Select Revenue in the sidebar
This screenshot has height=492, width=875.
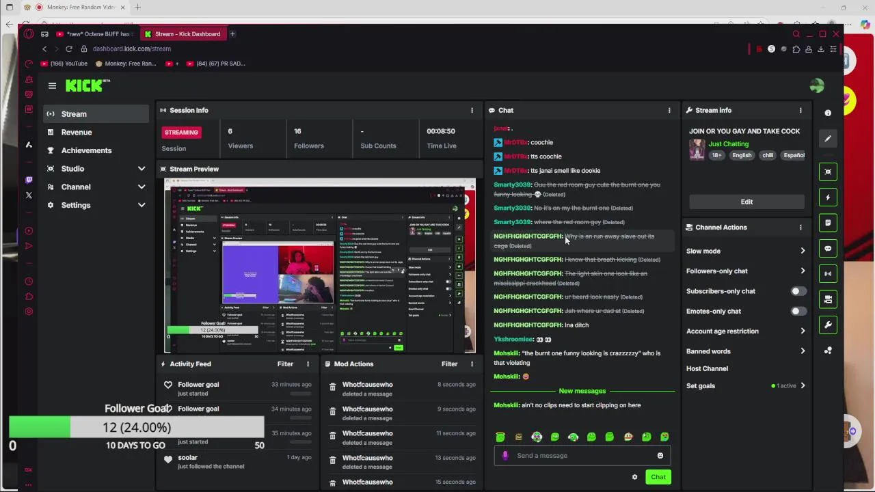96,133
